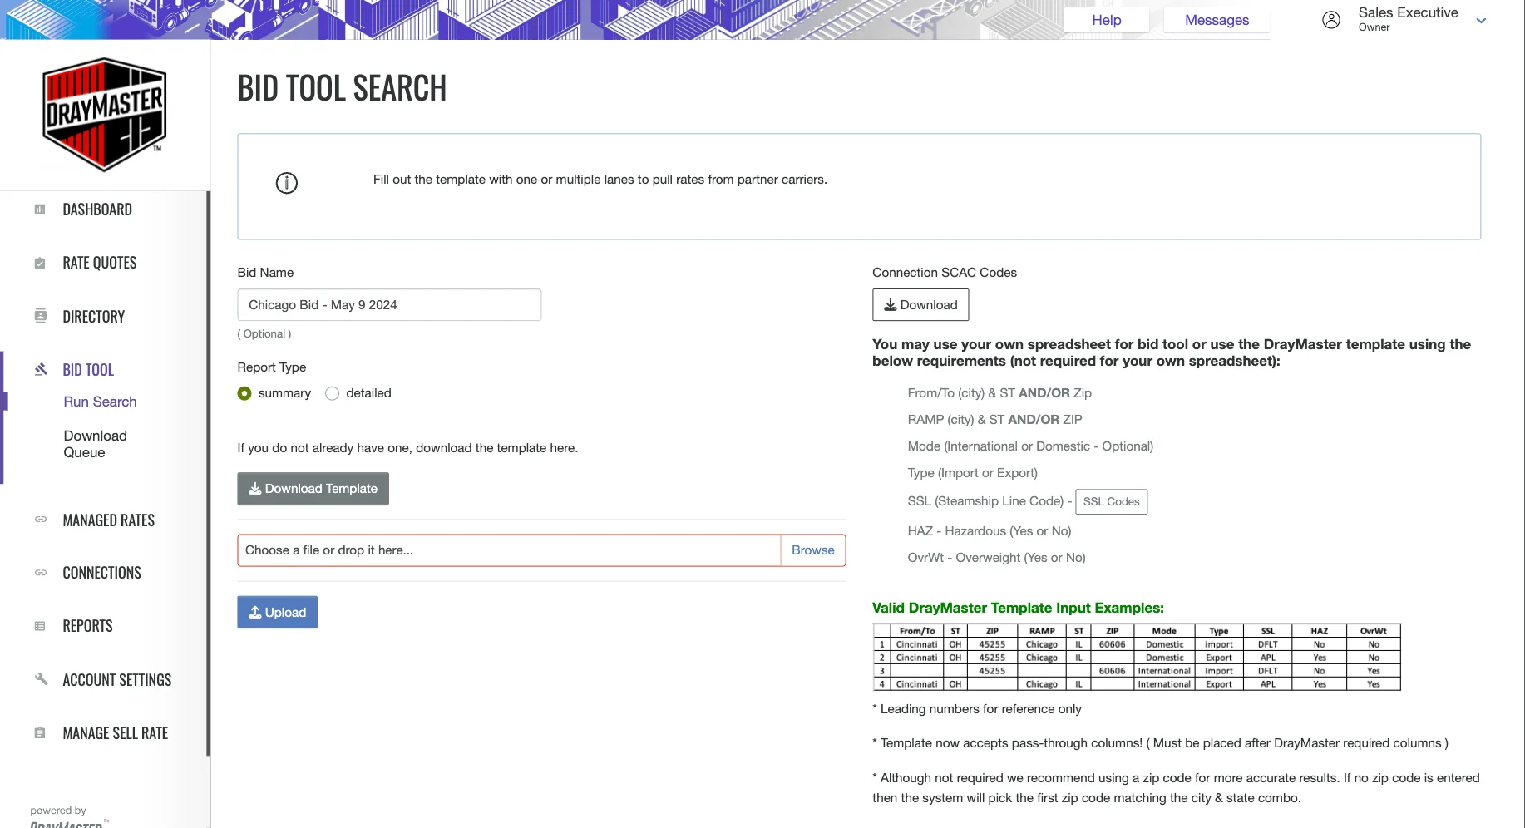Click the DrayMaster logo
This screenshot has height=828, width=1525.
tap(105, 115)
